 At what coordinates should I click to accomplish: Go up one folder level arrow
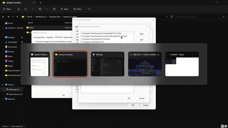tap(17, 17)
